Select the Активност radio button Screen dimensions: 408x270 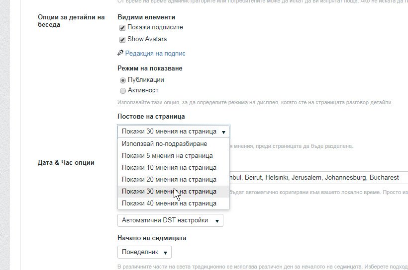point(122,91)
